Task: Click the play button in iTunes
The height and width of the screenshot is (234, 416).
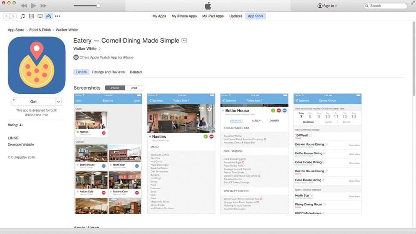Action: click(33, 5)
